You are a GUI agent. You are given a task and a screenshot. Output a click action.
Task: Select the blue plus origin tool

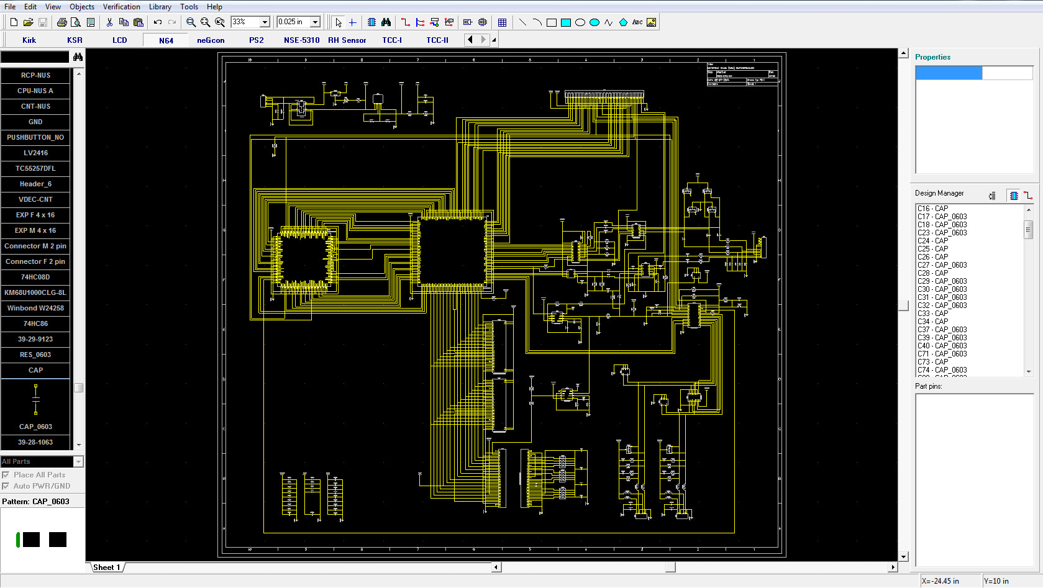352,22
